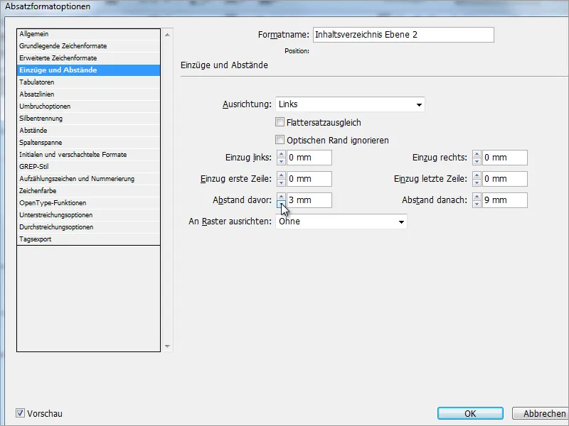Decrease Einzug letzte Zeile with down arrow

tap(477, 182)
